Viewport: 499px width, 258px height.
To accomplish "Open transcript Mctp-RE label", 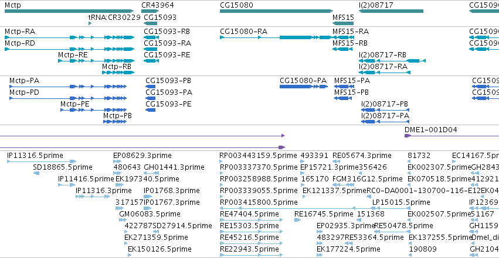I will (x=73, y=55).
